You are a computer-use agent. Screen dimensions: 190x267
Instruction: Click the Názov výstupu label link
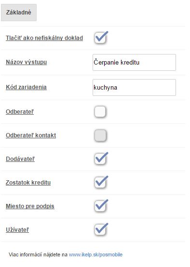point(26,62)
